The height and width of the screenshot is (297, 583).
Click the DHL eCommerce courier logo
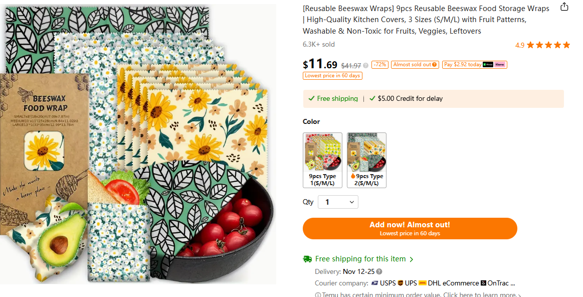pyautogui.click(x=423, y=282)
